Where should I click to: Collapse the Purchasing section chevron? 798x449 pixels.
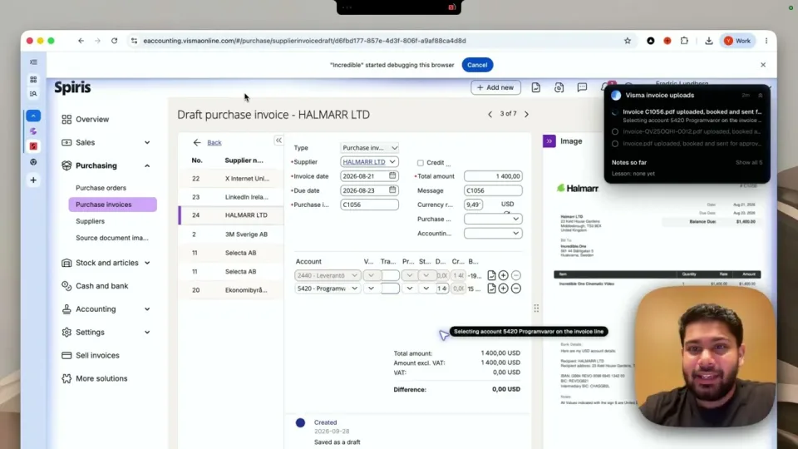(x=147, y=165)
